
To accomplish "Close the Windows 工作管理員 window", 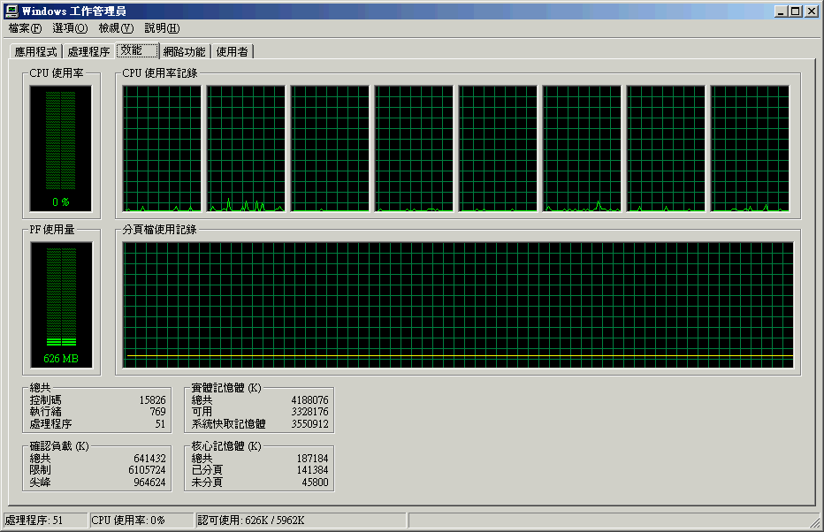I will [x=812, y=11].
